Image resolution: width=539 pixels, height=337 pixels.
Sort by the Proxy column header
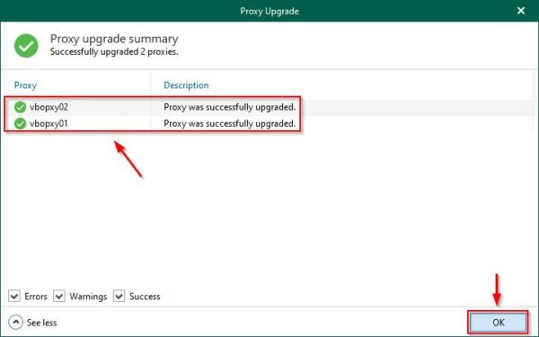(x=25, y=85)
